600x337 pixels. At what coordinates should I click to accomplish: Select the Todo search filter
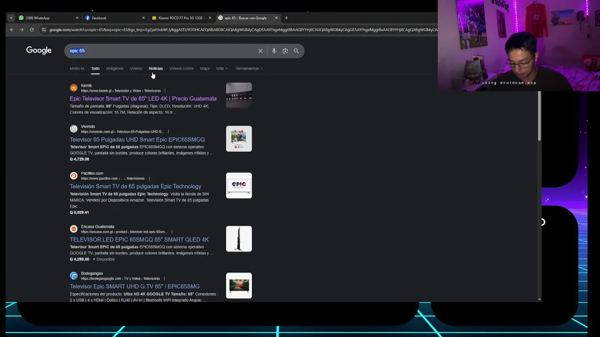pos(95,68)
